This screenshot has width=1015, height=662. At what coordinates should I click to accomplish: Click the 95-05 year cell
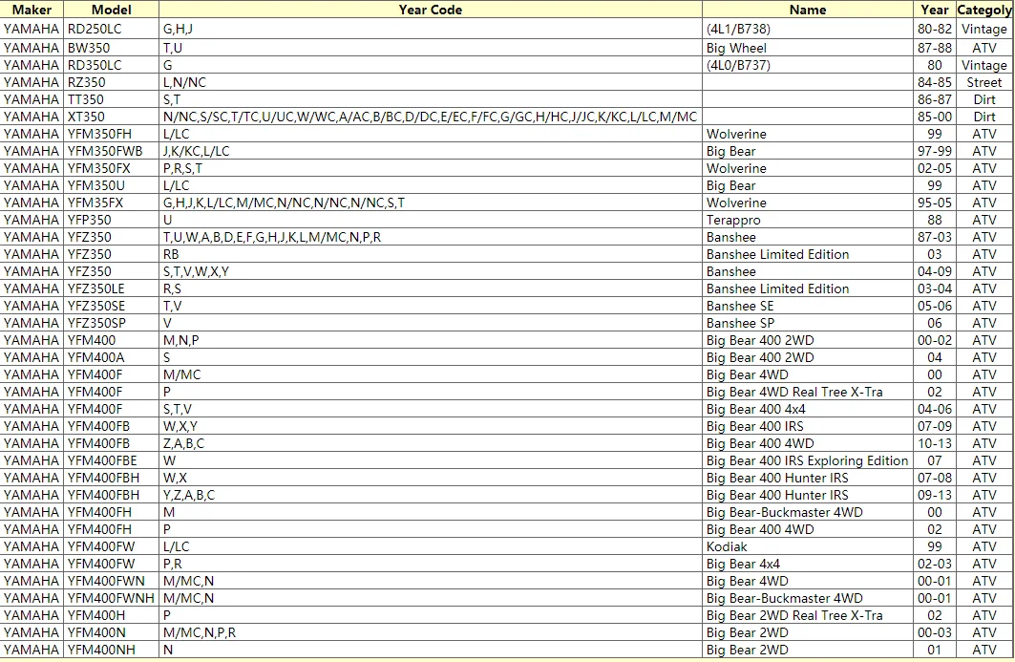pyautogui.click(x=934, y=203)
